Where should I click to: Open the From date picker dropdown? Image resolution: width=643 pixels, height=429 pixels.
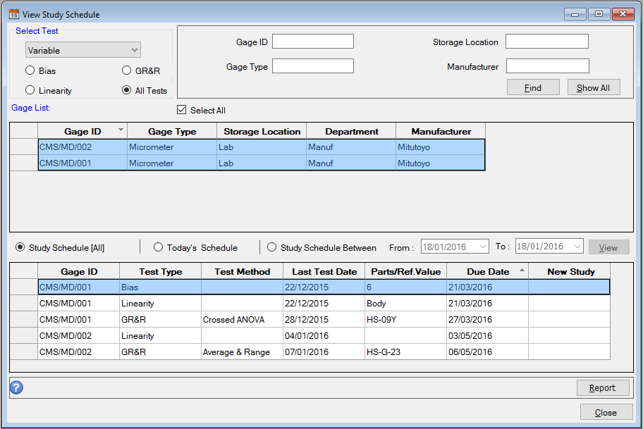click(483, 247)
